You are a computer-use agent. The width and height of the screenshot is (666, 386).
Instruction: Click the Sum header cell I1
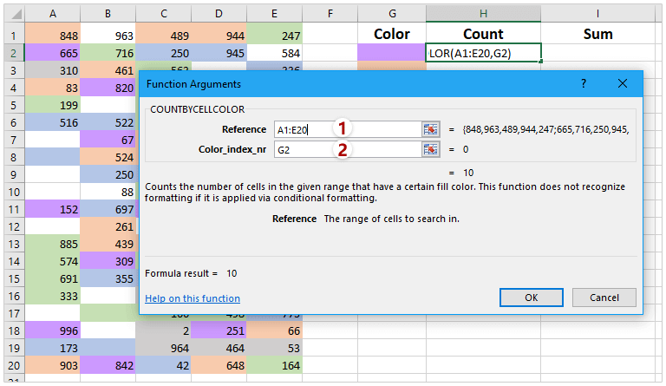(x=598, y=34)
